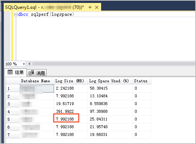
Task: Click the Status 0 cell in row 4
Action: (x=142, y=111)
